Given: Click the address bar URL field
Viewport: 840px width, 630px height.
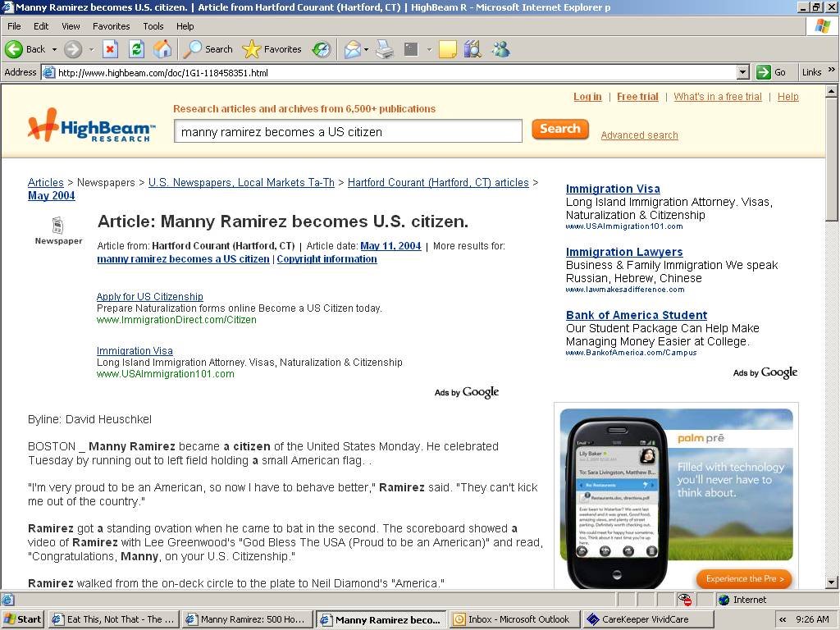Looking at the screenshot, I should click(x=396, y=72).
